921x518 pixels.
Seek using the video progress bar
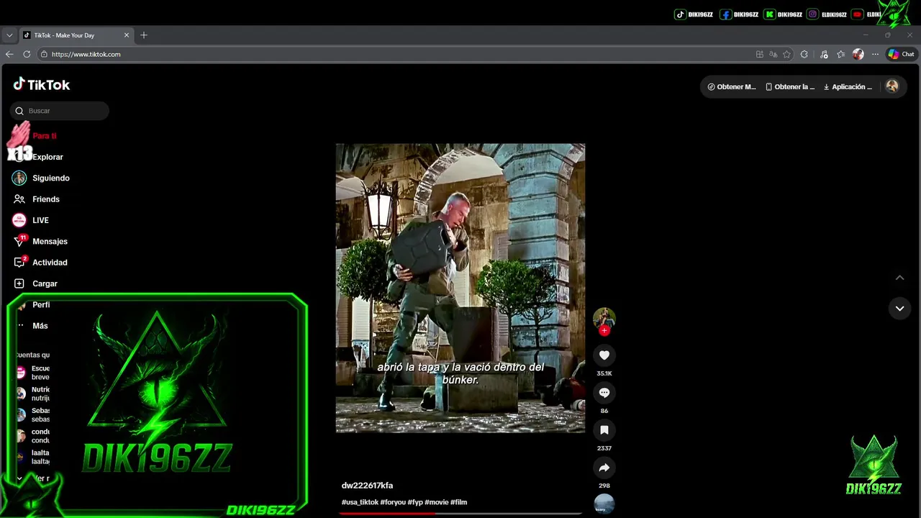coord(460,513)
